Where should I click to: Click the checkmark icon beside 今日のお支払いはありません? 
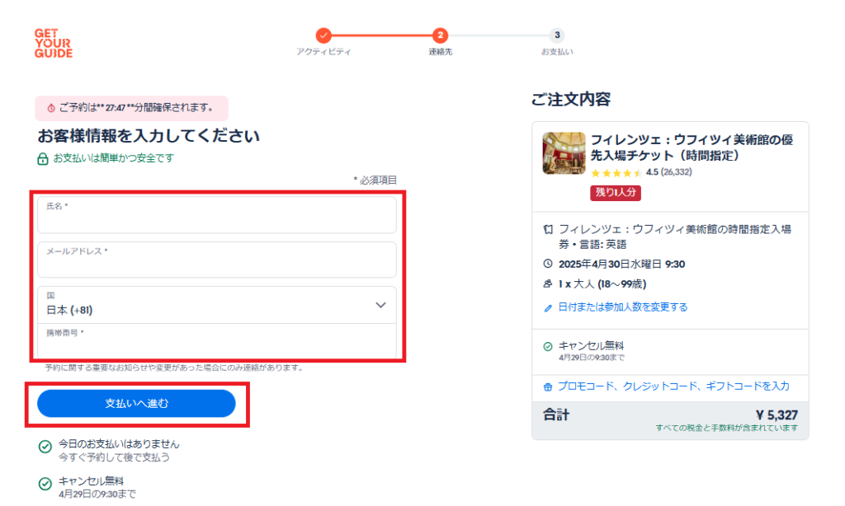click(45, 446)
